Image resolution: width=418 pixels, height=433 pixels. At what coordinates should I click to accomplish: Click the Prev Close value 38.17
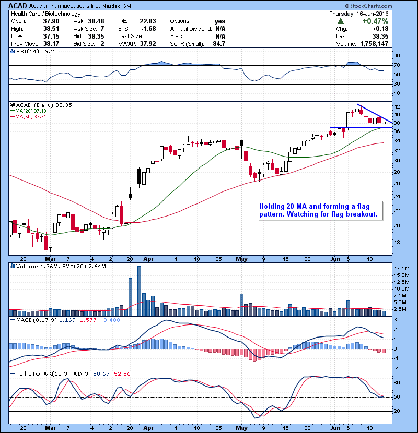point(51,44)
